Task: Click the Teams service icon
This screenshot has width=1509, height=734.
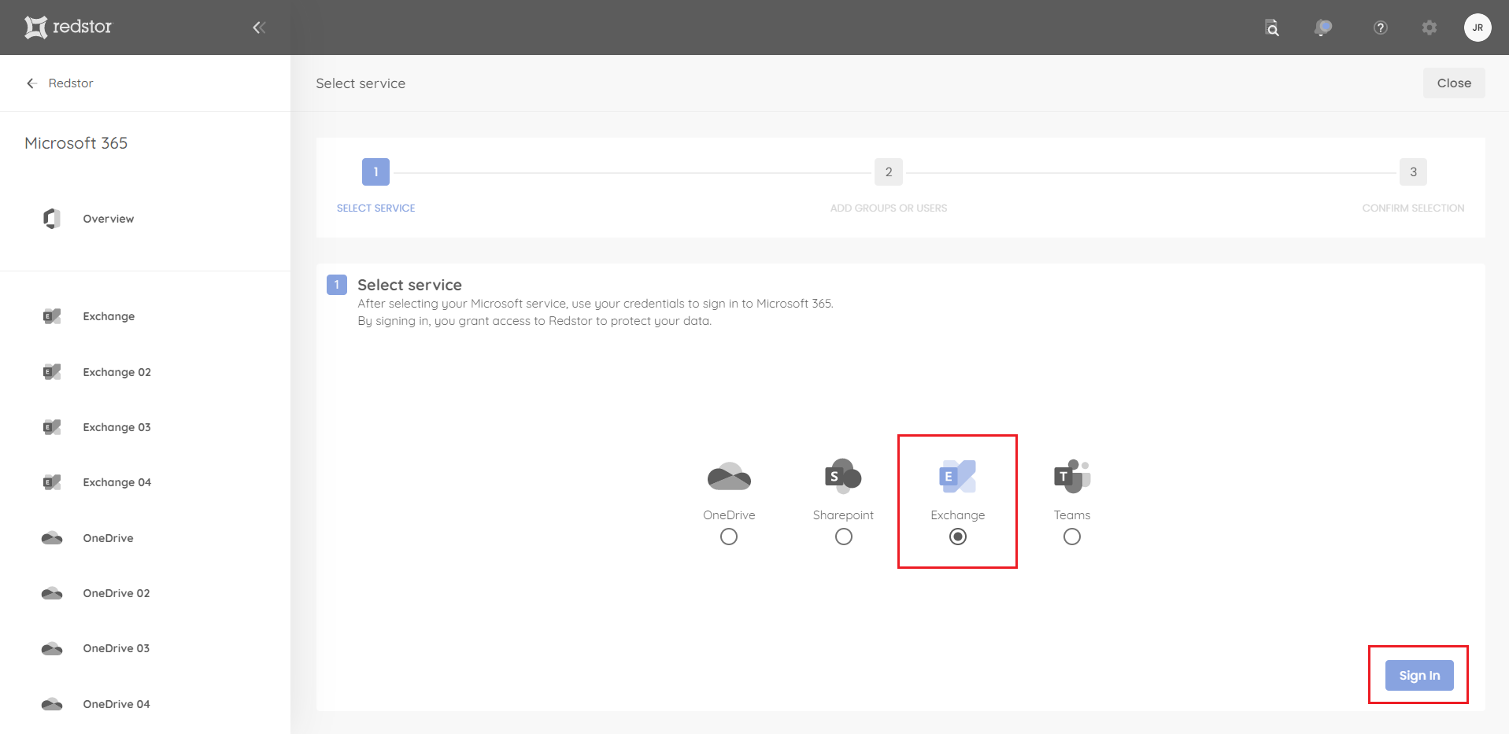Action: tap(1072, 476)
